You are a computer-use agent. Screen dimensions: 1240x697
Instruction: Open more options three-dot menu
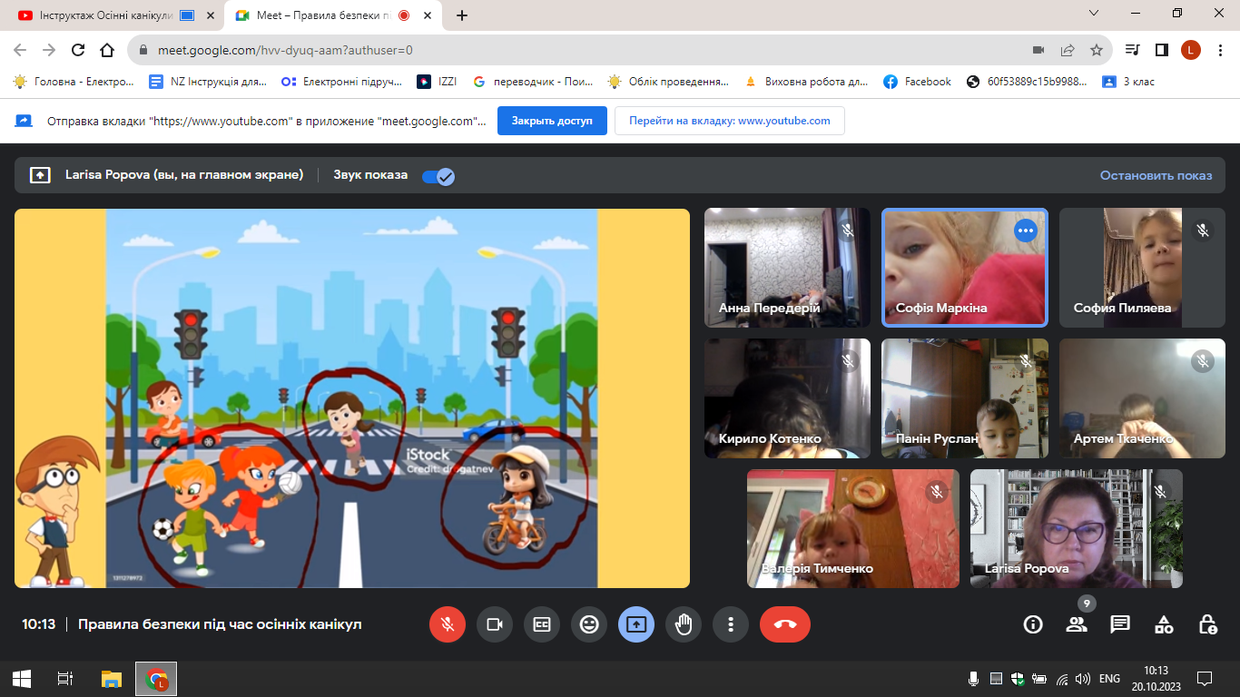[731, 624]
